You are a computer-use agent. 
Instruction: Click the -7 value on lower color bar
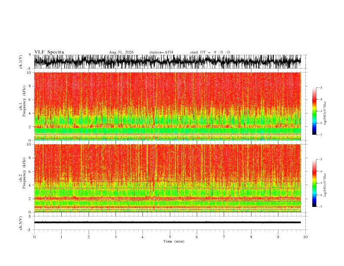320,207
